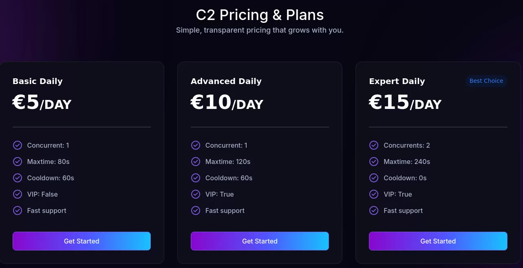Image resolution: width=523 pixels, height=268 pixels.
Task: Click check icon beside 'Cooldown: 0s'
Action: point(374,178)
